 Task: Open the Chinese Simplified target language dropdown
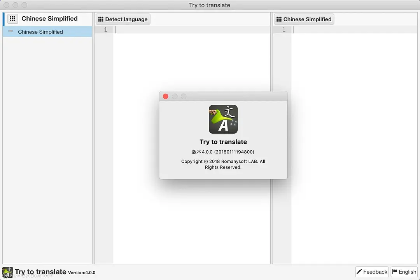304,19
